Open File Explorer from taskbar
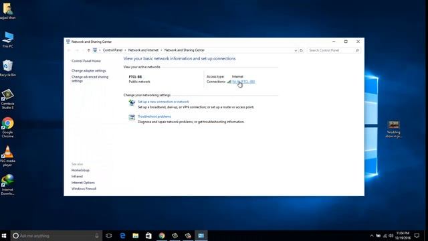The image size is (428, 241). [136, 236]
